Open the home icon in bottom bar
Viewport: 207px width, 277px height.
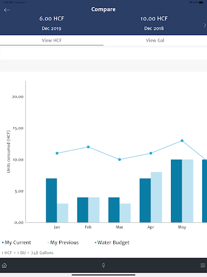point(4,265)
